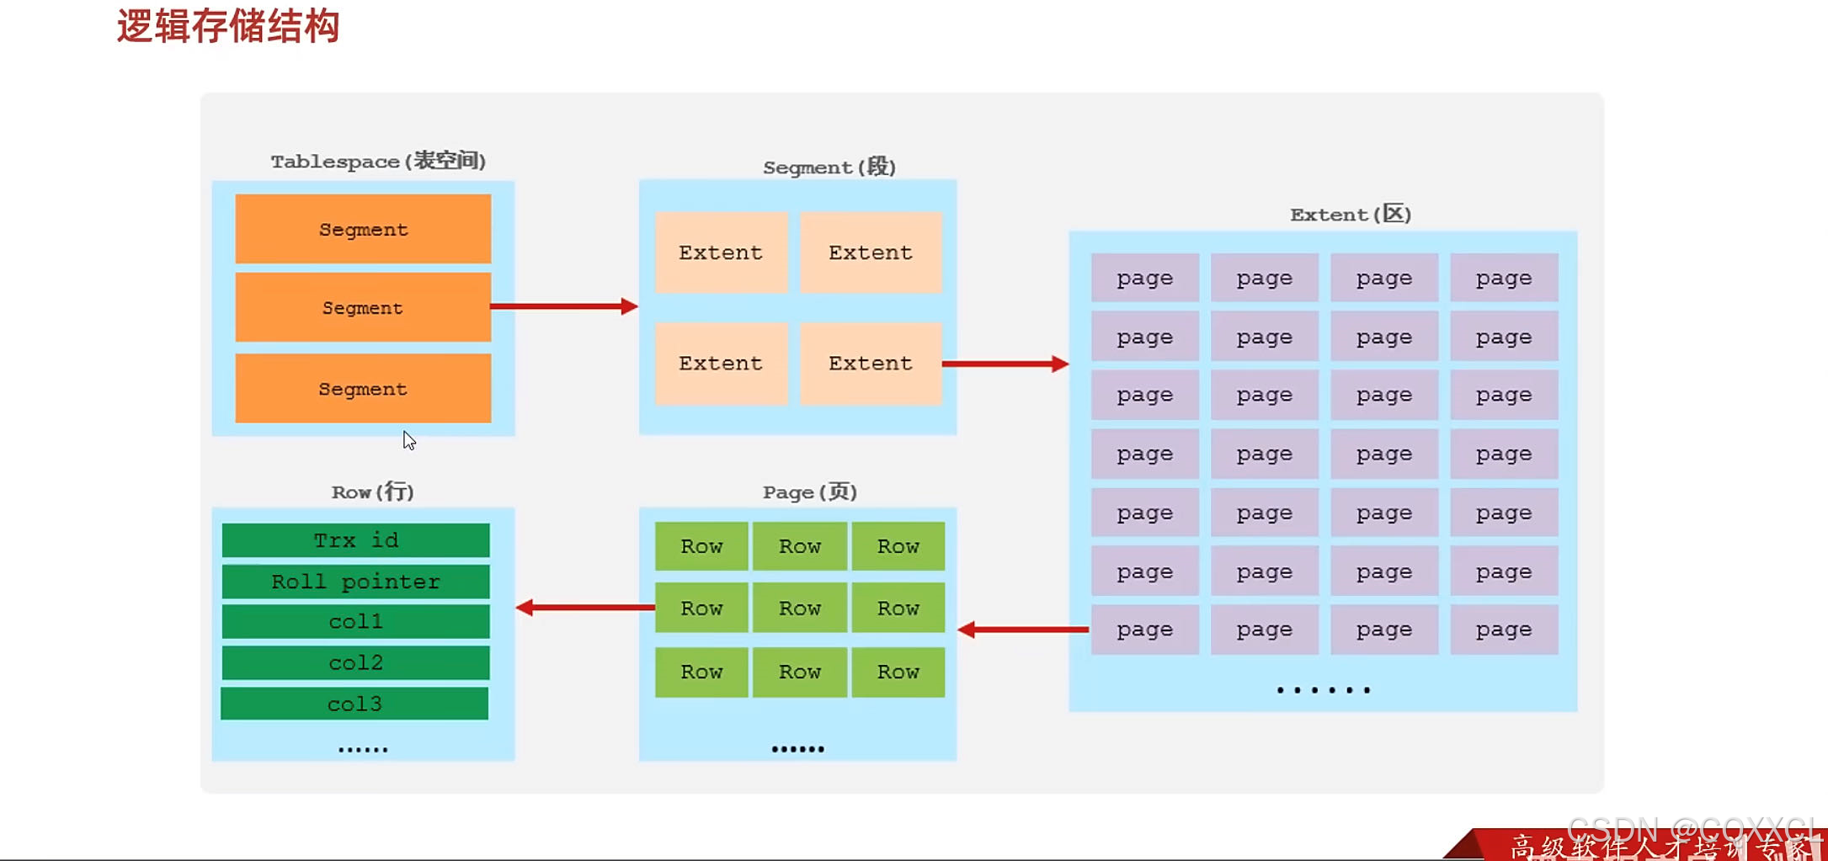Screen dimensions: 1828x861
Task: Click the ellipsis dots in the Page panel
Action: point(797,749)
